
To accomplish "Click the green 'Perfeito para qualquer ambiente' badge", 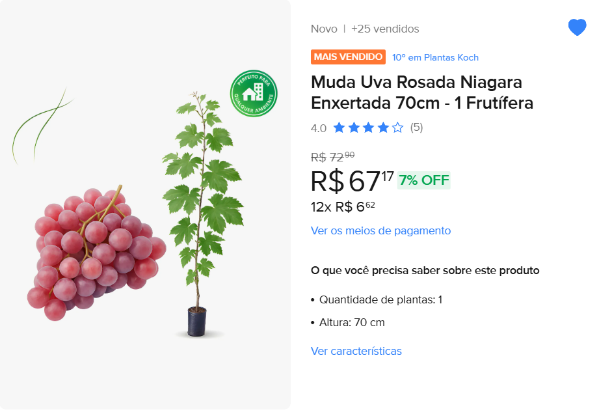I will [254, 94].
